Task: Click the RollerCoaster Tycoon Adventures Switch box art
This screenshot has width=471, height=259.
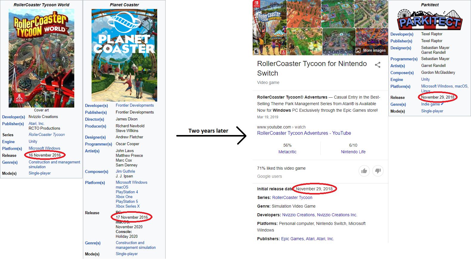Action: tap(269, 28)
